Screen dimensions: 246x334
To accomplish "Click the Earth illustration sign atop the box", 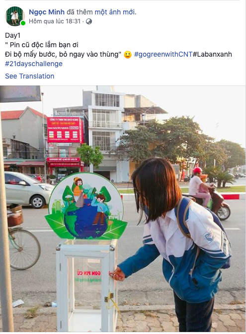I will point(86,206).
